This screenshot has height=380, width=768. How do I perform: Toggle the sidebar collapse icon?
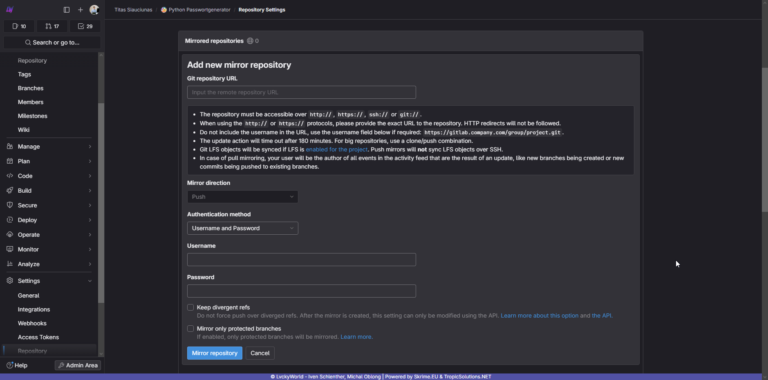(x=67, y=10)
